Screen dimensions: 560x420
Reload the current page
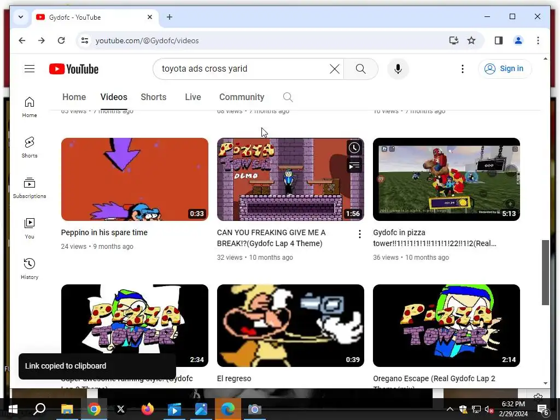pos(61,40)
